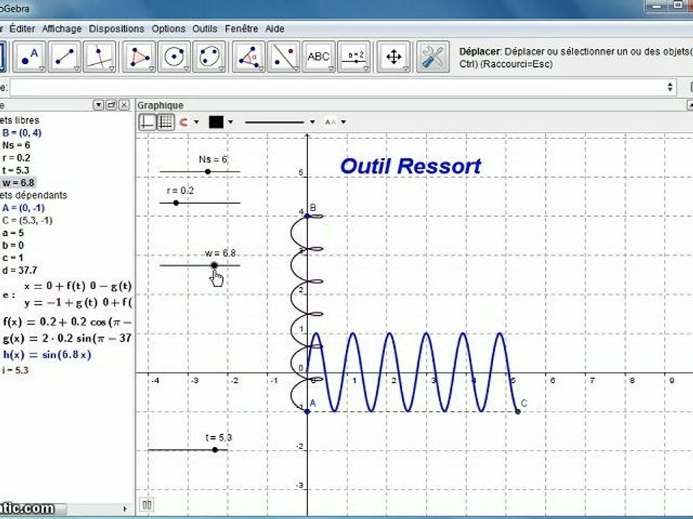Select Ns = 6 in algebra list
The height and width of the screenshot is (519, 693).
click(x=17, y=145)
